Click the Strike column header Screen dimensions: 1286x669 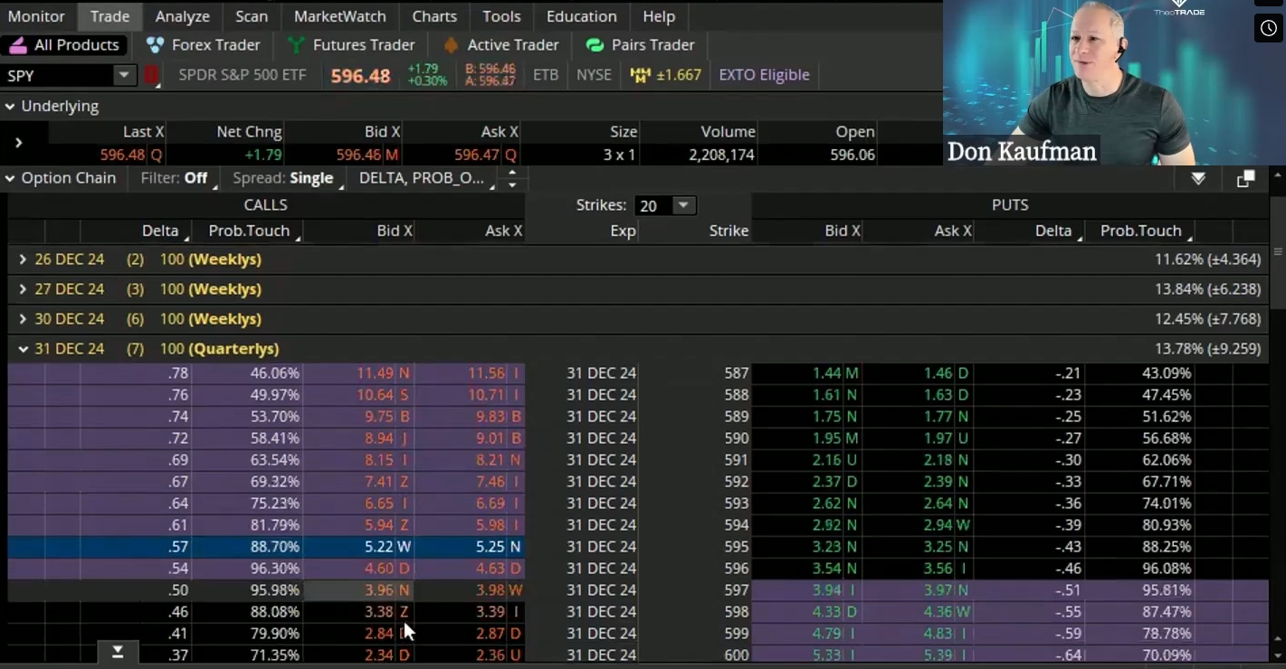click(729, 231)
